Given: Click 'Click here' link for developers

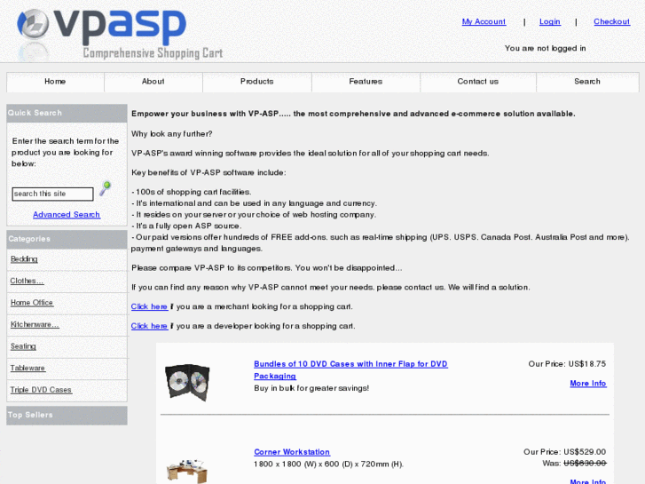Looking at the screenshot, I should 149,326.
